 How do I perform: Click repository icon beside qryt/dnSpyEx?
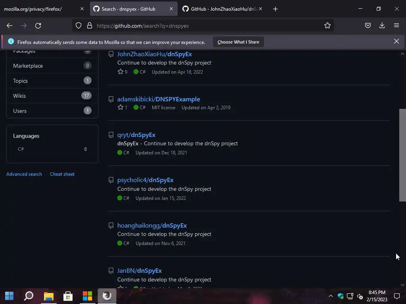111,135
